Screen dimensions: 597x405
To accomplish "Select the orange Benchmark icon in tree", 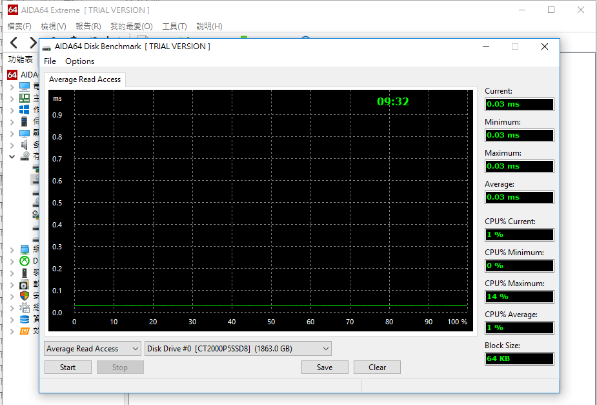I will [25, 331].
